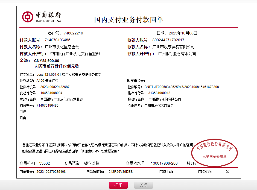Select amount CNY24,900.00

pos(46,61)
